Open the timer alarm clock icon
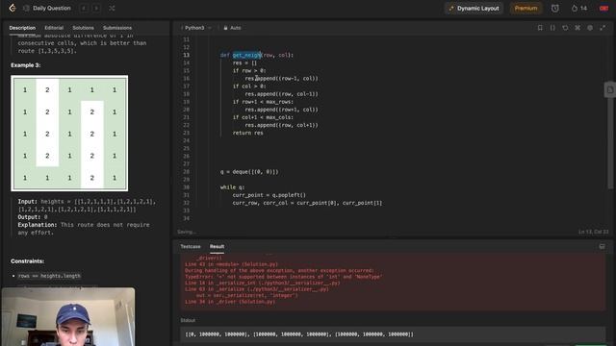Viewport: 616px width, 346px height. [554, 8]
